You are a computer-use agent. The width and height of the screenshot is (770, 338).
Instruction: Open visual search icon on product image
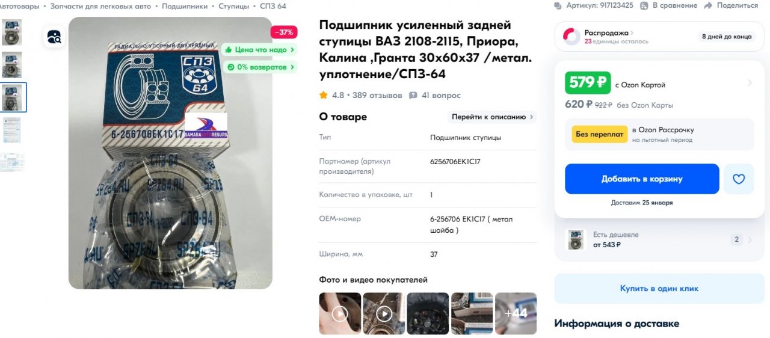tap(55, 37)
